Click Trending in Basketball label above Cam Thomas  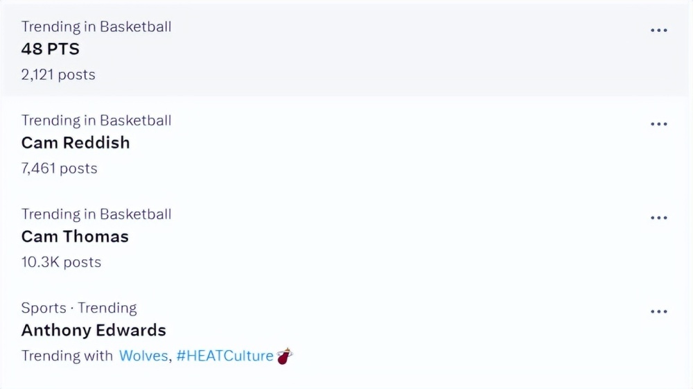[x=96, y=214]
